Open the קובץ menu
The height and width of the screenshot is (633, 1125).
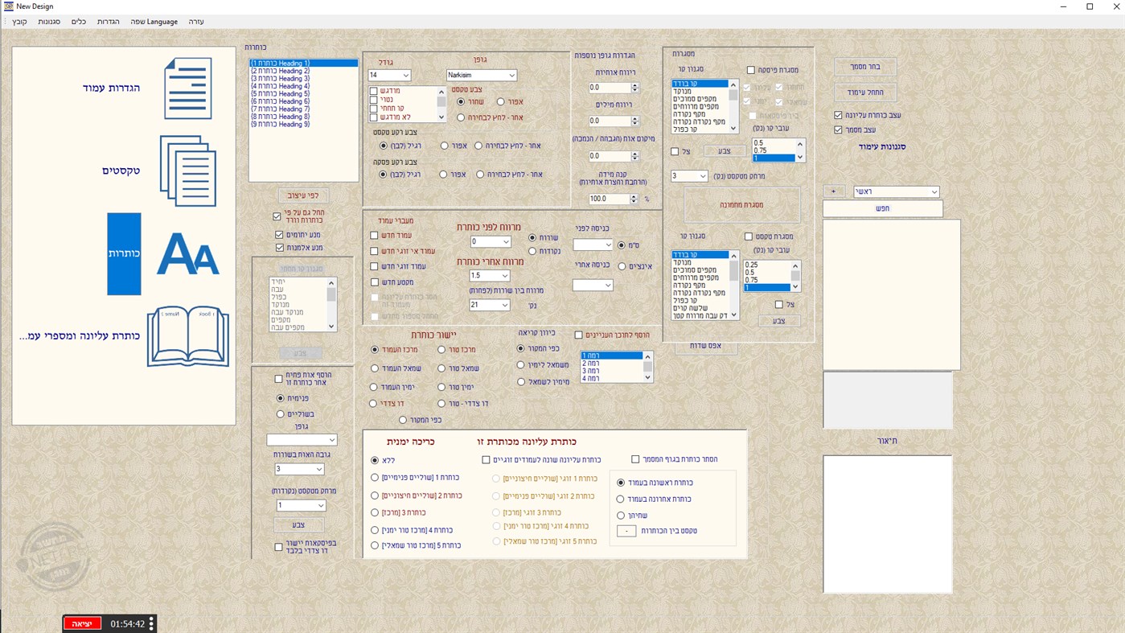(19, 22)
